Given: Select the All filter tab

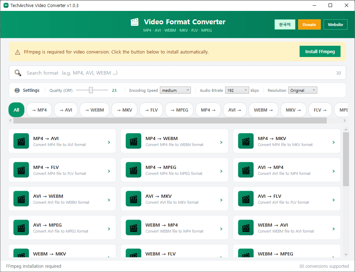Looking at the screenshot, I should click(x=16, y=110).
